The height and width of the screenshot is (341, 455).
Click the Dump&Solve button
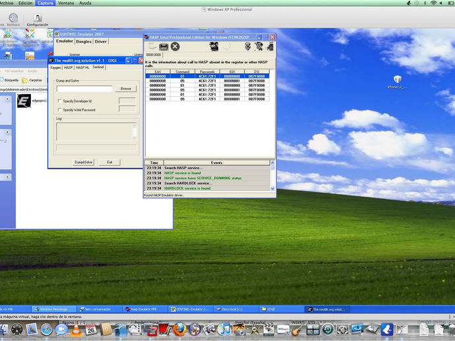point(83,162)
